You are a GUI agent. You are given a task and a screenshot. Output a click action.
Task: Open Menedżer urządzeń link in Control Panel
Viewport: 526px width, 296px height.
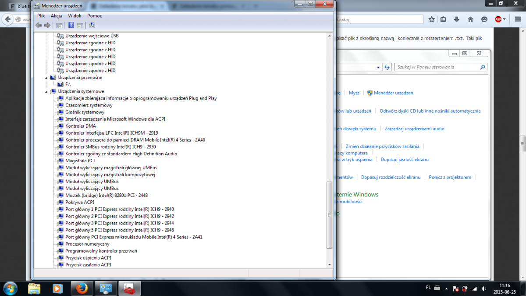coord(394,93)
